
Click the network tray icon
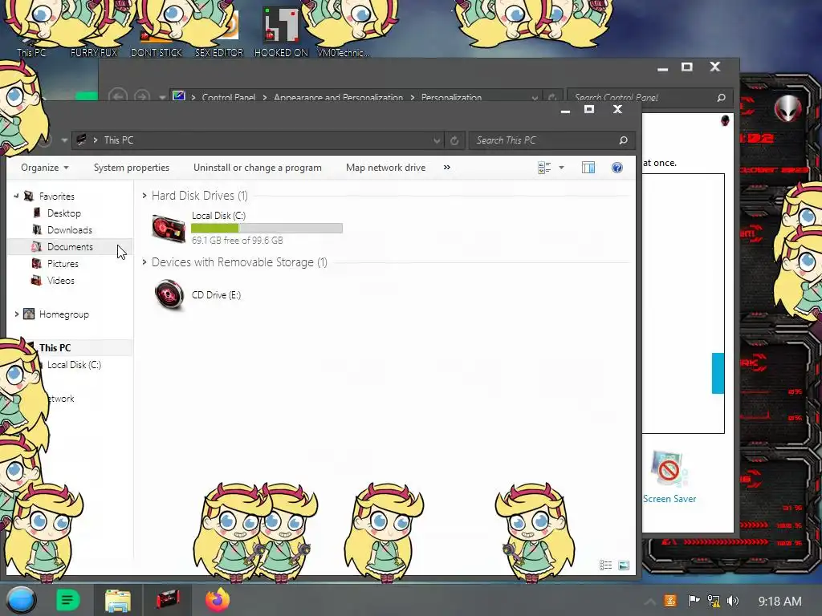coord(714,601)
